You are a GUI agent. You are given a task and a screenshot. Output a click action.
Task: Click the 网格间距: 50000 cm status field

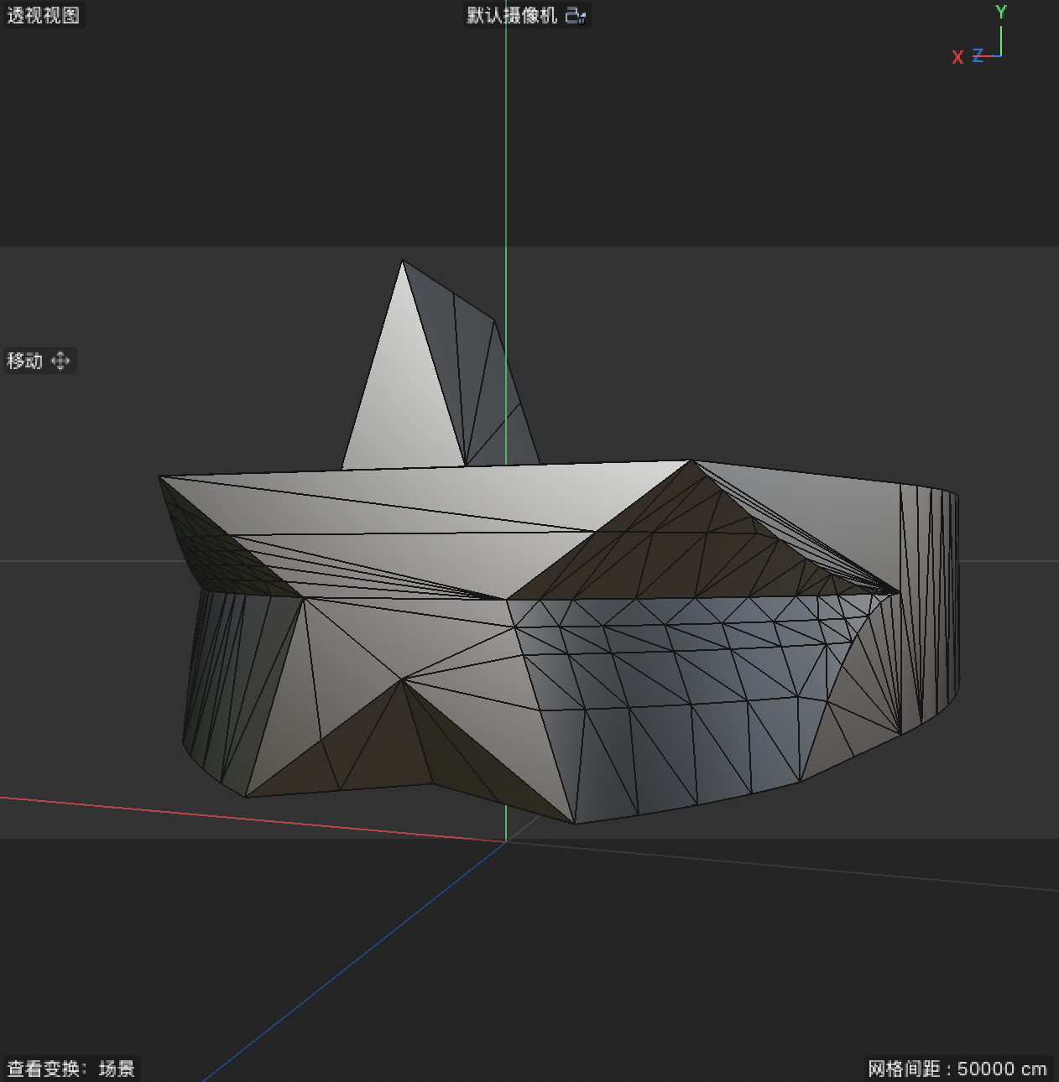point(957,1069)
